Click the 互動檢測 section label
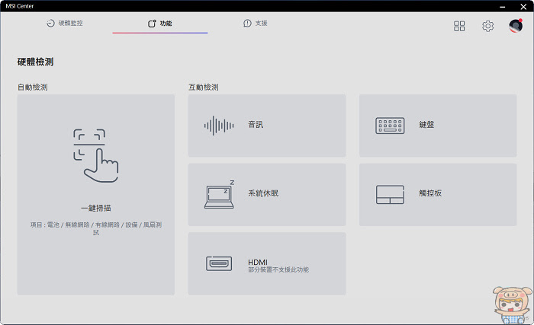The height and width of the screenshot is (325, 534). tap(204, 88)
